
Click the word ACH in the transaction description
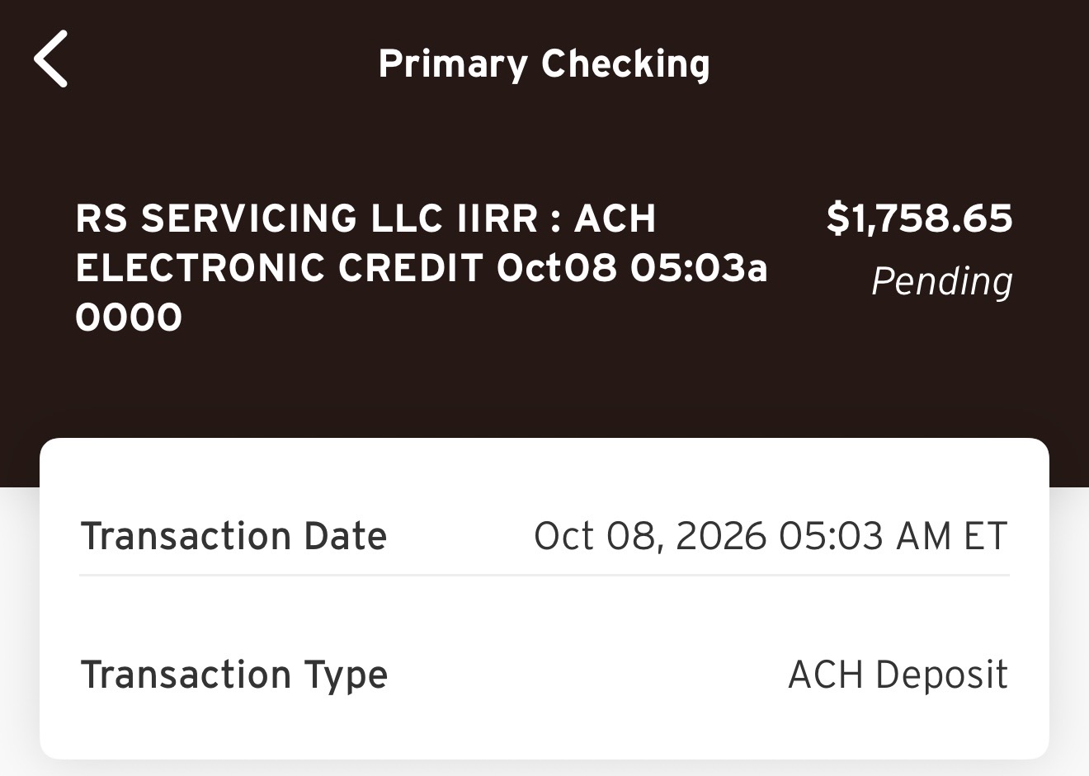point(615,219)
